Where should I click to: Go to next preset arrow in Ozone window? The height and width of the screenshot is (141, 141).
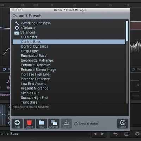click(103, 134)
